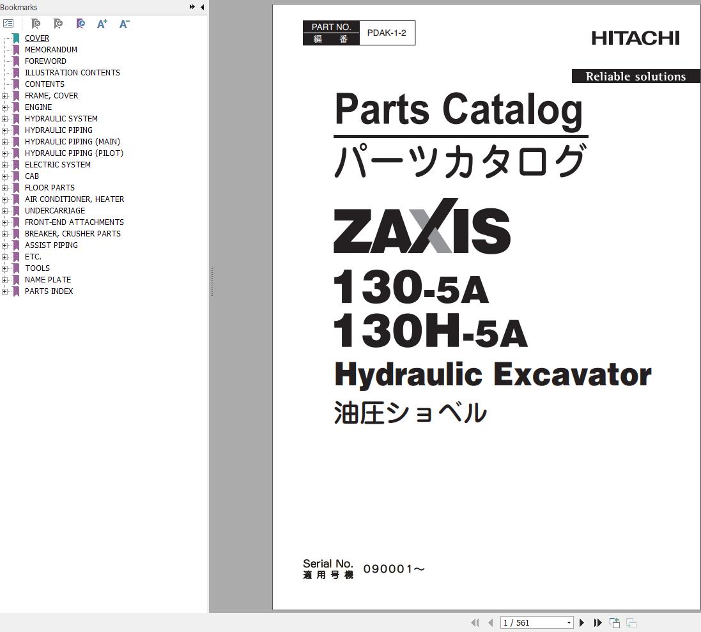Open BREAKER, CRUSHER PARTS bookmark
The width and height of the screenshot is (701, 632).
pos(73,234)
